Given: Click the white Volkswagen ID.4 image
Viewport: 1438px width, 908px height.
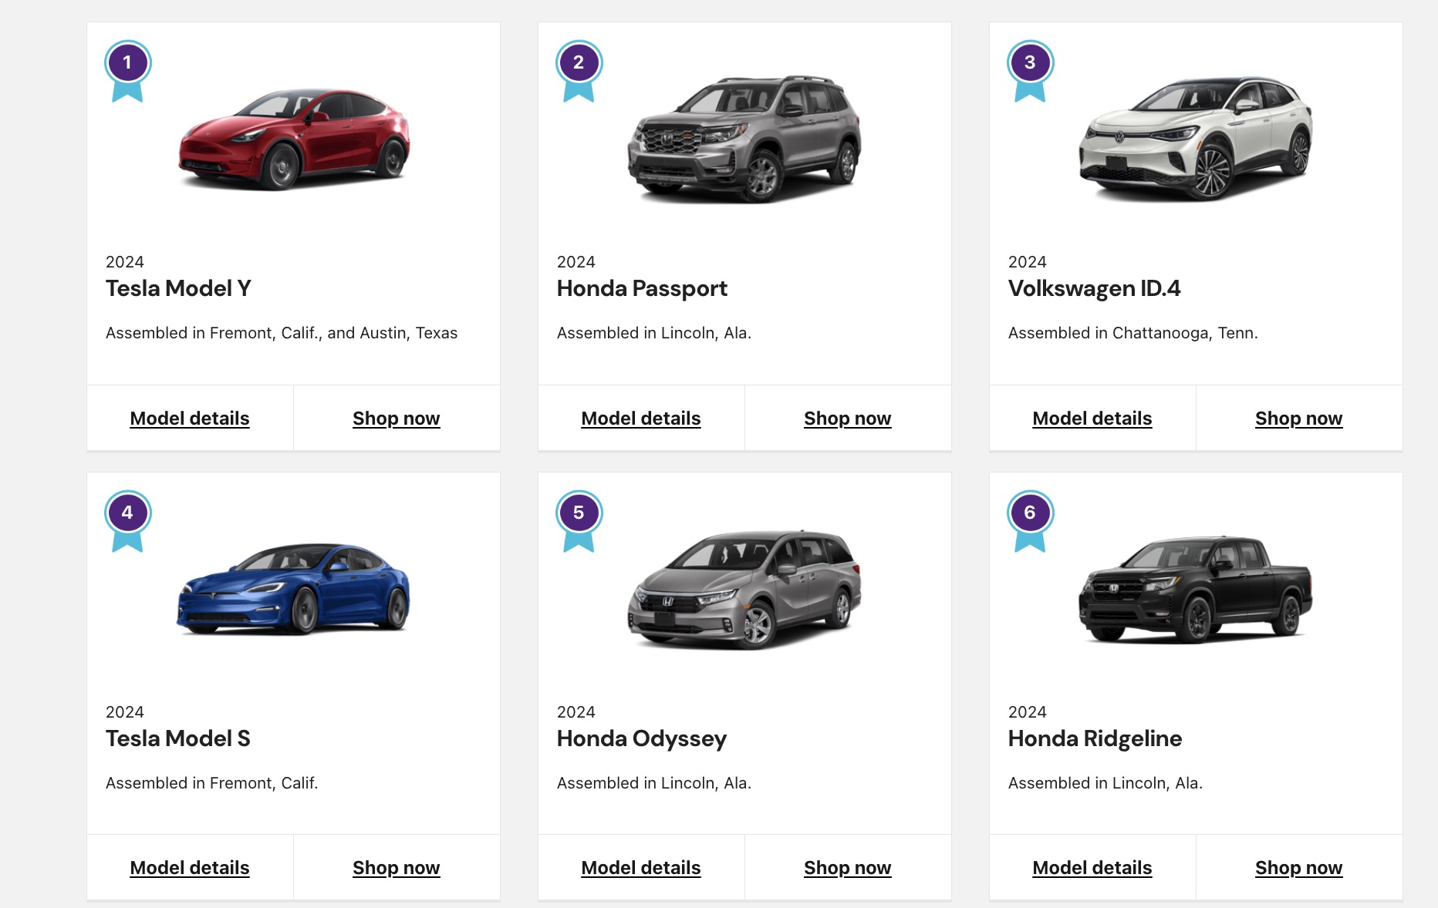Looking at the screenshot, I should click(1196, 139).
